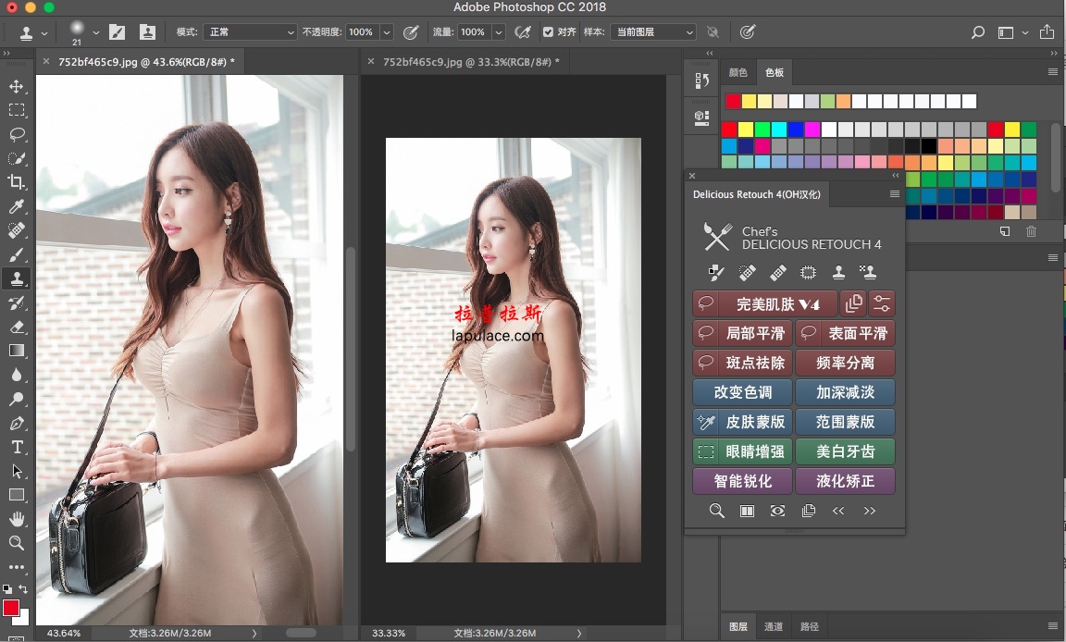This screenshot has width=1066, height=642.
Task: Switch to the 通道 channels tab
Action: click(x=774, y=626)
